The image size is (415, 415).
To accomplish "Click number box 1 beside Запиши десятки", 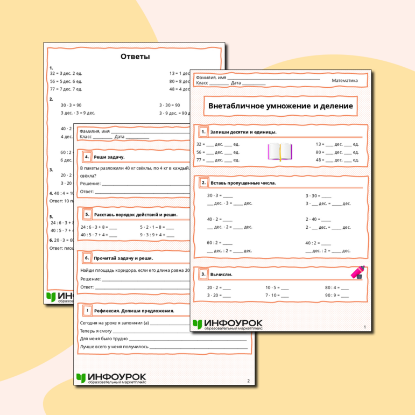I will tap(203, 131).
